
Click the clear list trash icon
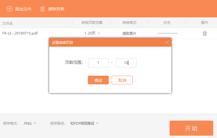point(42,9)
